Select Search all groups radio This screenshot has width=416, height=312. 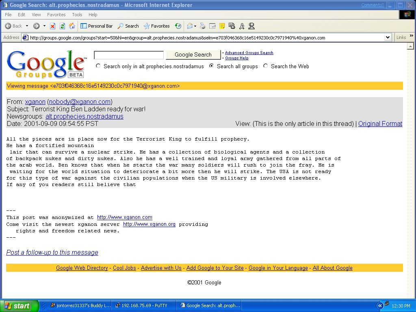coord(211,66)
